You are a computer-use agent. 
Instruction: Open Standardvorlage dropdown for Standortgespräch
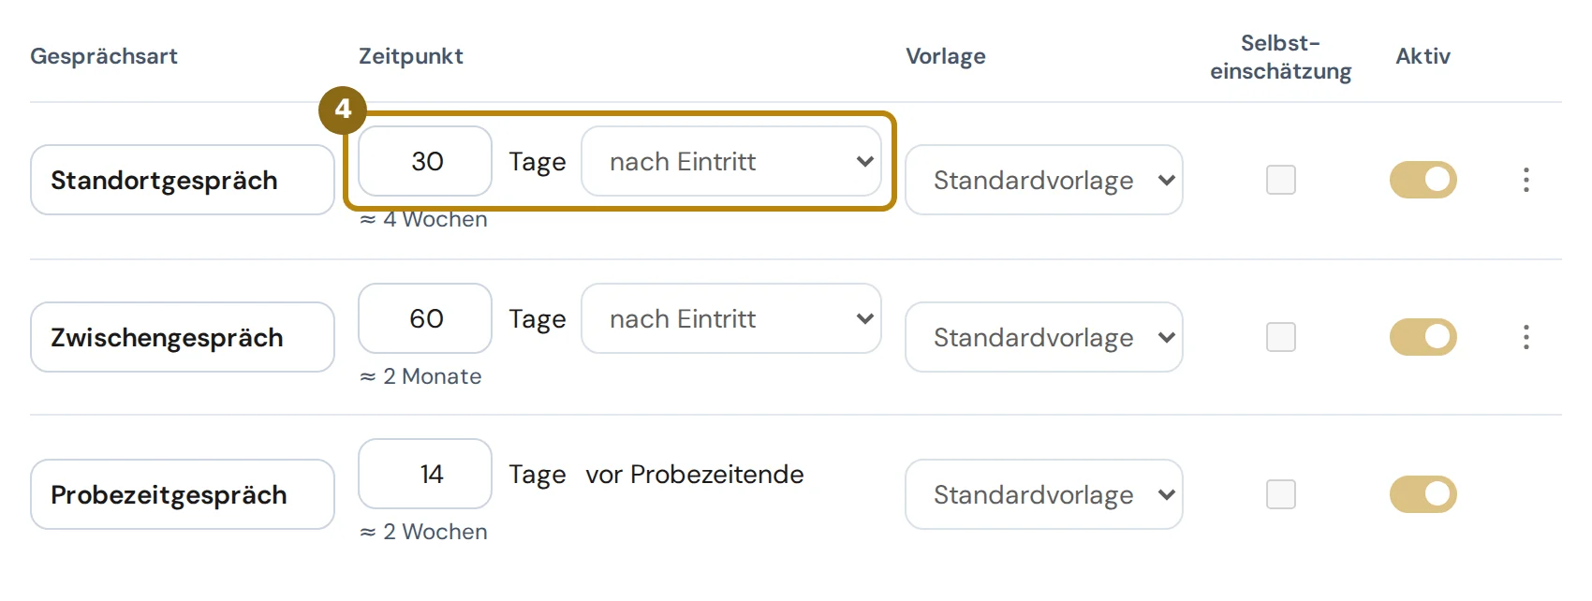[1044, 180]
